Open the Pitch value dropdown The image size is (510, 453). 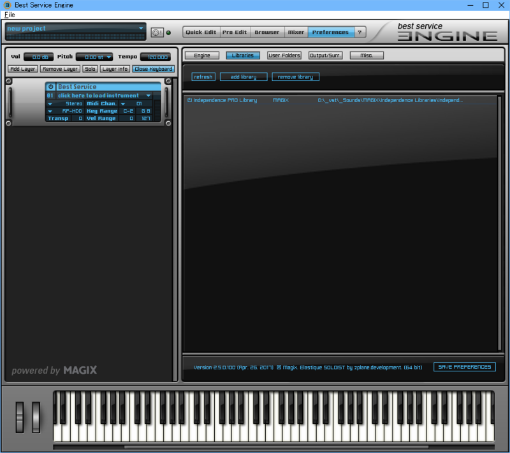108,57
